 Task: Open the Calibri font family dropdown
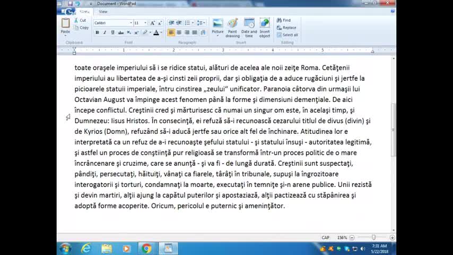coord(131,23)
